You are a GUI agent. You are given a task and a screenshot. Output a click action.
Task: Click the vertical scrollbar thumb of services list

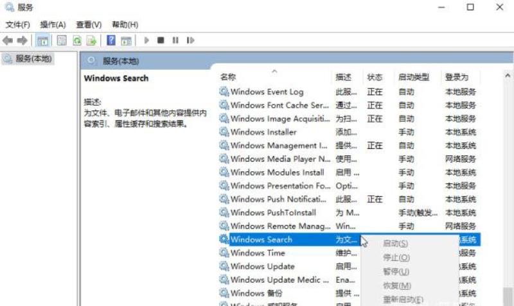(x=508, y=296)
